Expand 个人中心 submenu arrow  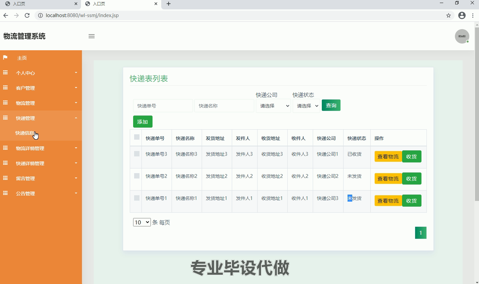click(x=76, y=73)
